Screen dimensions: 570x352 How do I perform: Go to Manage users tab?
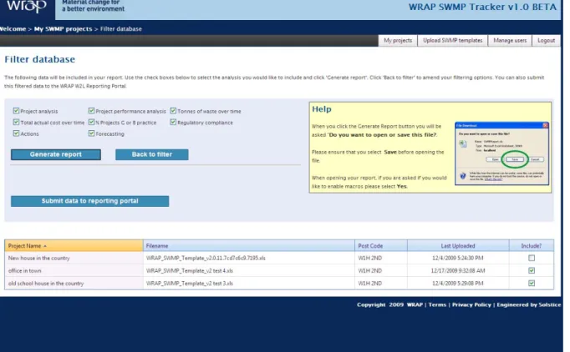(x=510, y=40)
